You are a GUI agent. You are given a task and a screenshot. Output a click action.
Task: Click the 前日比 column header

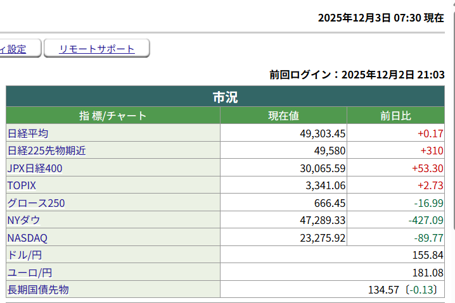(x=395, y=116)
